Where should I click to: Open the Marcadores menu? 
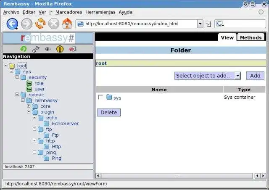pyautogui.click(x=69, y=12)
